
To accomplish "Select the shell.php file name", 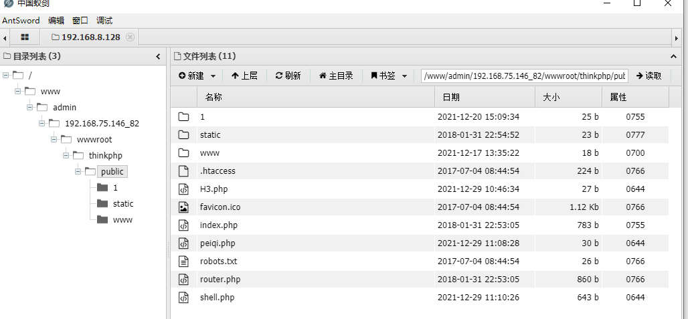I will (218, 297).
